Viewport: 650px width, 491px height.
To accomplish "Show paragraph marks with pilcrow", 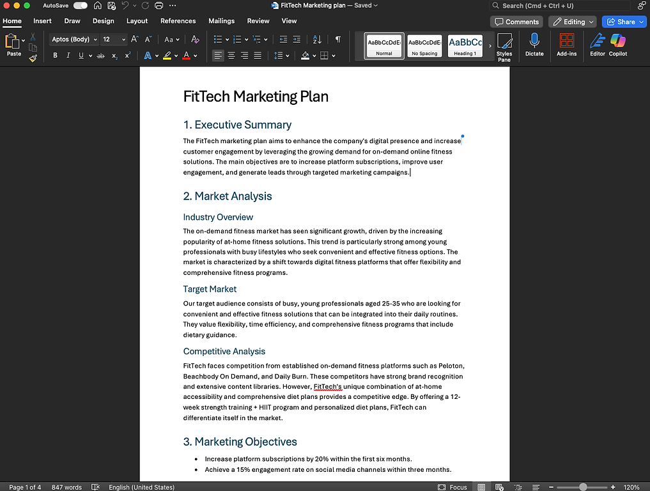I will [338, 40].
